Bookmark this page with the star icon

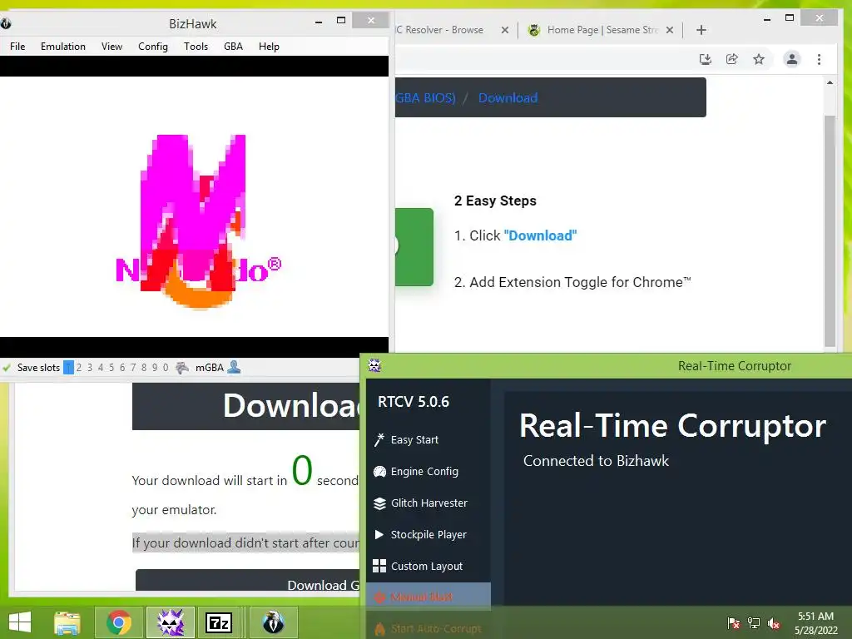tap(759, 59)
